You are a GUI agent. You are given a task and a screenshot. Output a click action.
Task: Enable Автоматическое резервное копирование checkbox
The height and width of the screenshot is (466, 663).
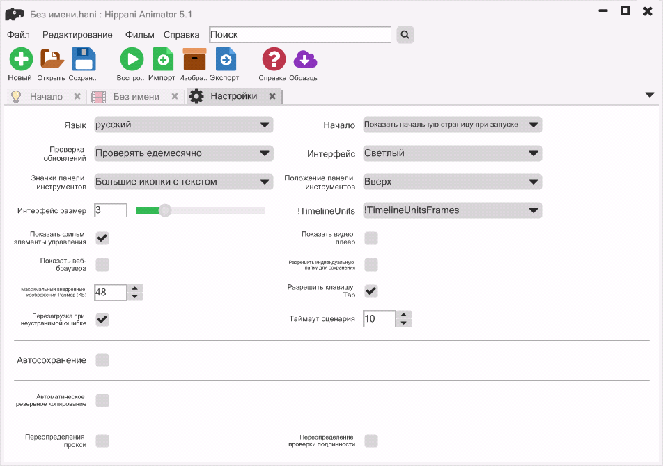pos(102,401)
